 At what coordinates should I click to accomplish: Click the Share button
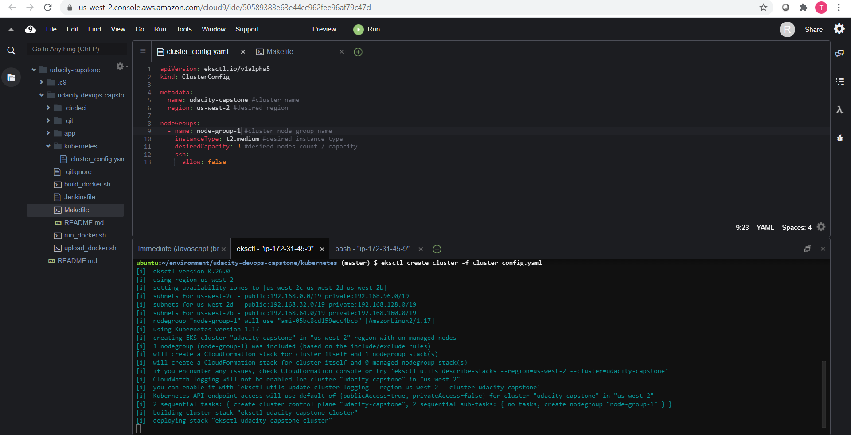tap(814, 30)
